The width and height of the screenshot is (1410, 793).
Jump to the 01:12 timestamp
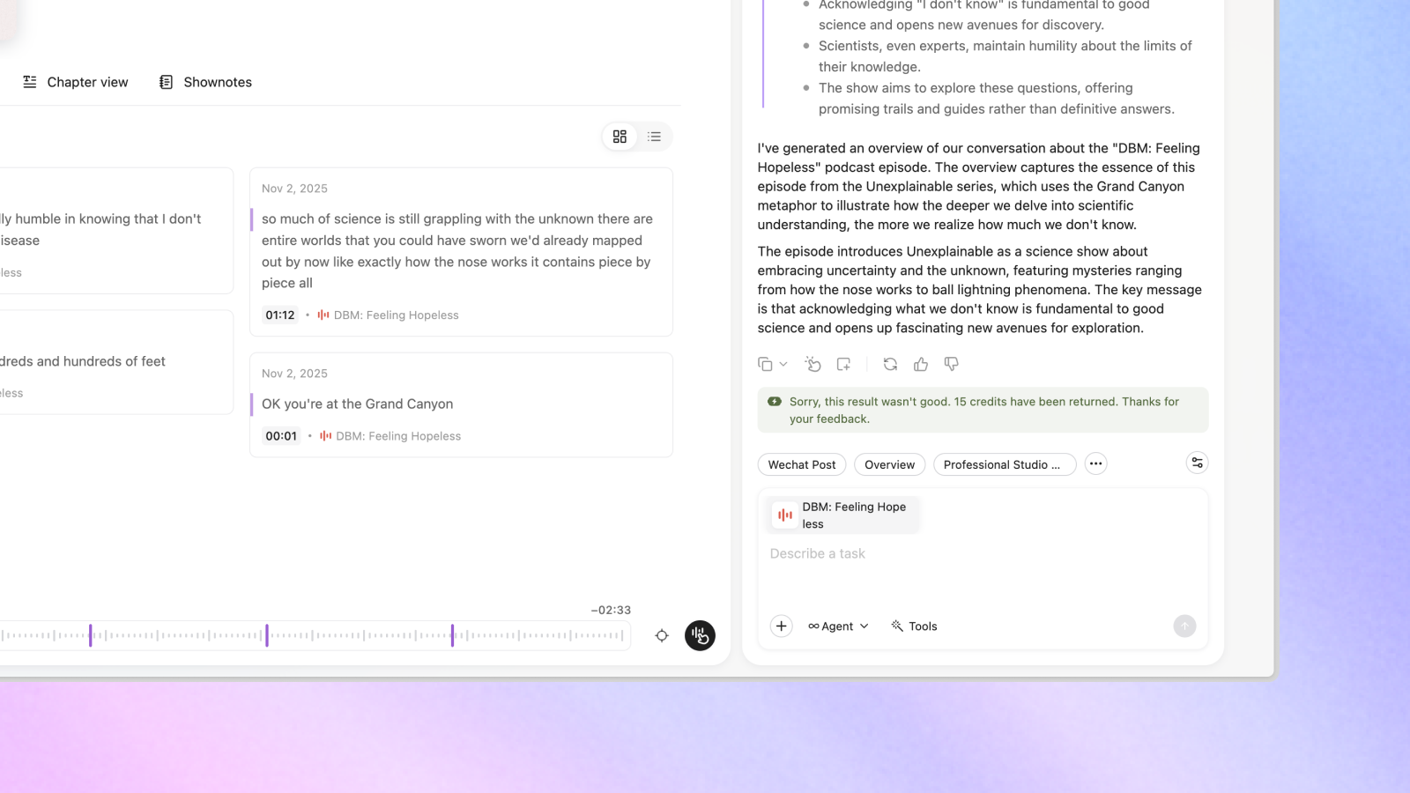tap(280, 315)
